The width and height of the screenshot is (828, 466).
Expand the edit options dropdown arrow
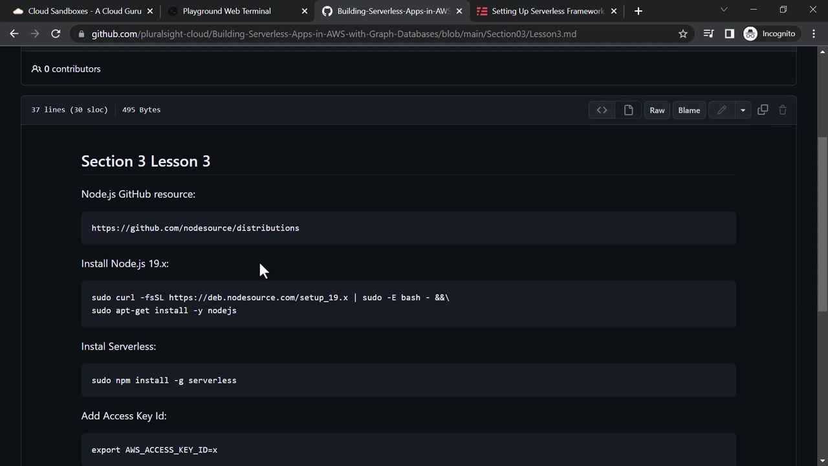pyautogui.click(x=743, y=110)
